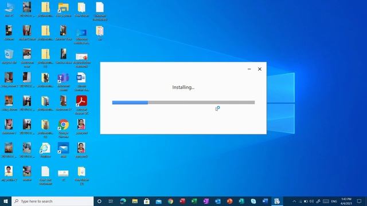The image size is (367, 206).
Task: Switch input language via ENG indicator
Action: tap(334, 201)
